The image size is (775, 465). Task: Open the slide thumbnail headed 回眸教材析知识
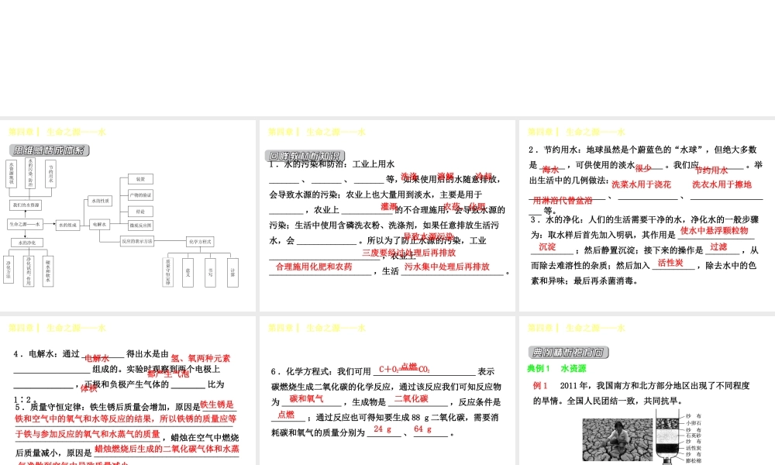pos(387,215)
